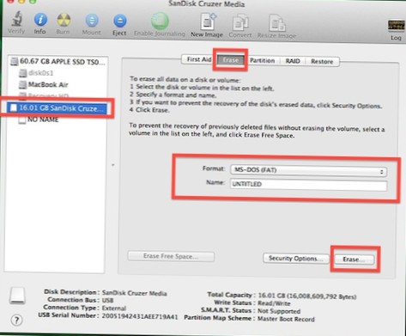The image size is (406, 336).
Task: Select 16.01 GB SanDisk Cruzer disk
Action: click(x=58, y=108)
